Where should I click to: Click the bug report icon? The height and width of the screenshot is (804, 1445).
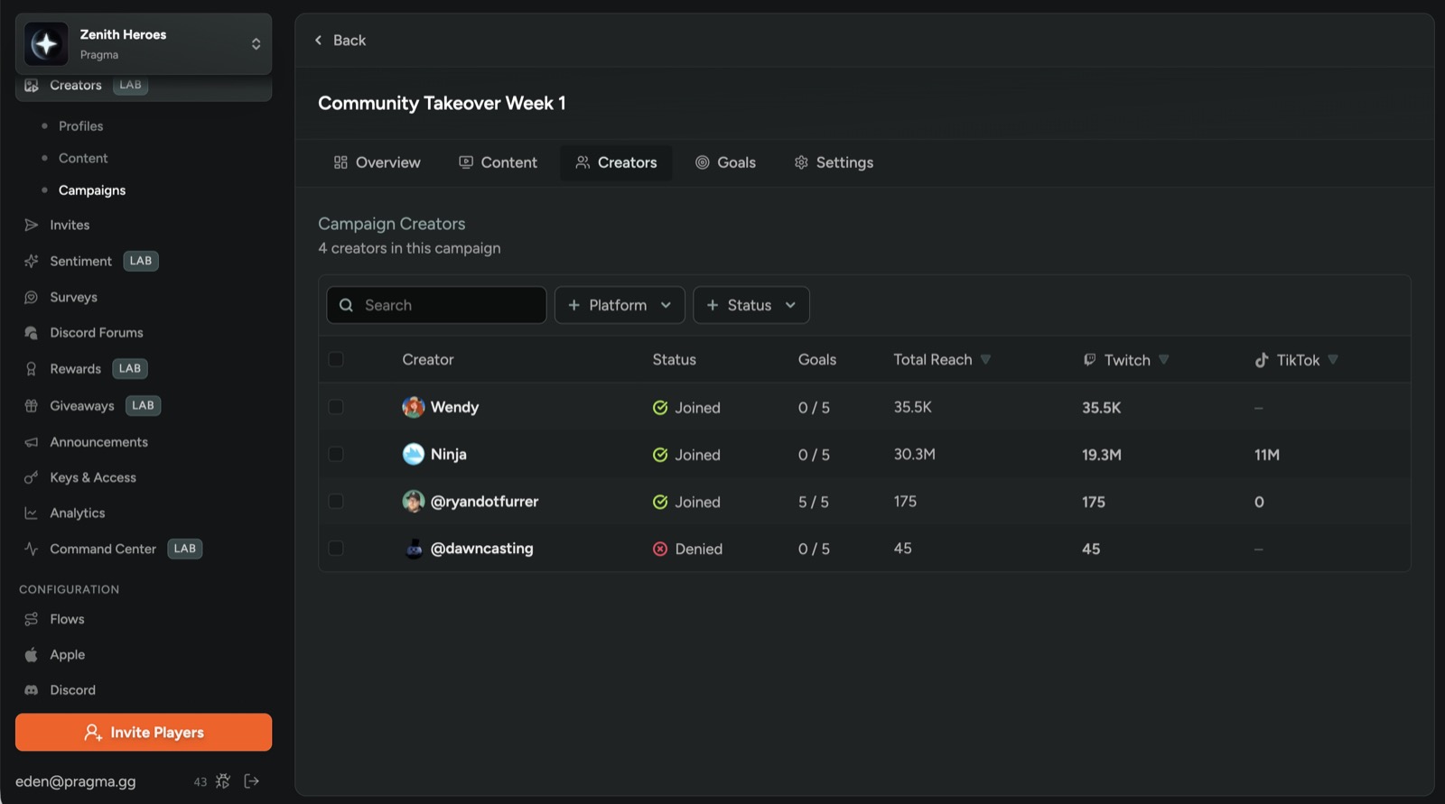click(x=223, y=781)
